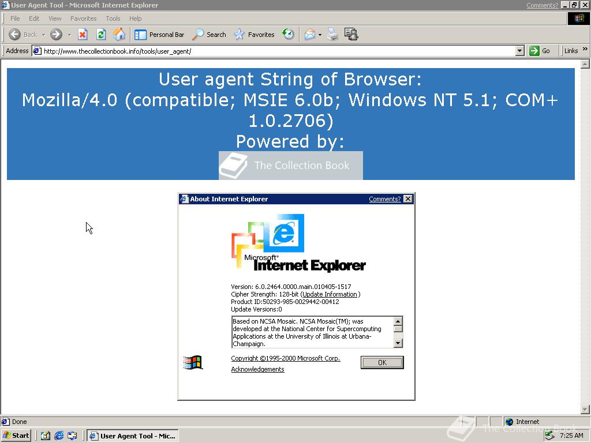Close the About Internet Explorer dialog
The width and height of the screenshot is (591, 443).
click(408, 199)
